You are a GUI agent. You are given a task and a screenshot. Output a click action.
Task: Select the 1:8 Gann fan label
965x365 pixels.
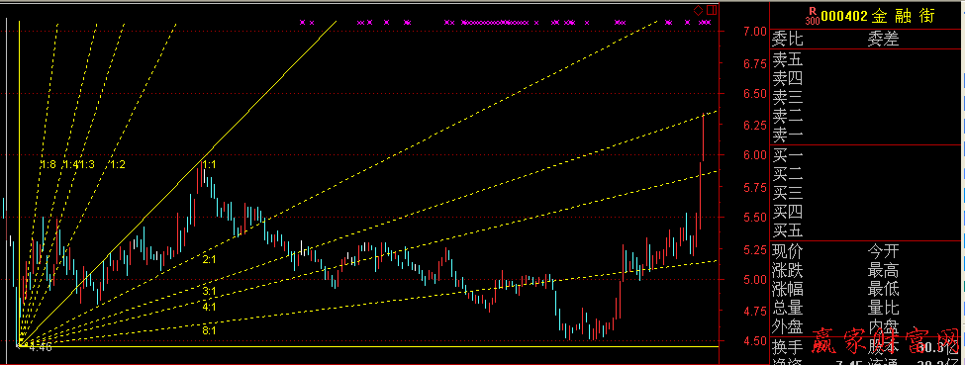[48, 165]
